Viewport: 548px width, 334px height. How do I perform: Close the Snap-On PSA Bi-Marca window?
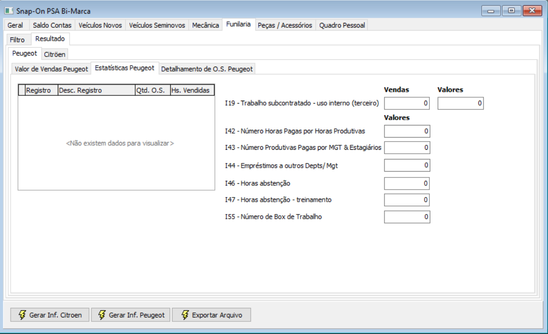click(x=532, y=11)
